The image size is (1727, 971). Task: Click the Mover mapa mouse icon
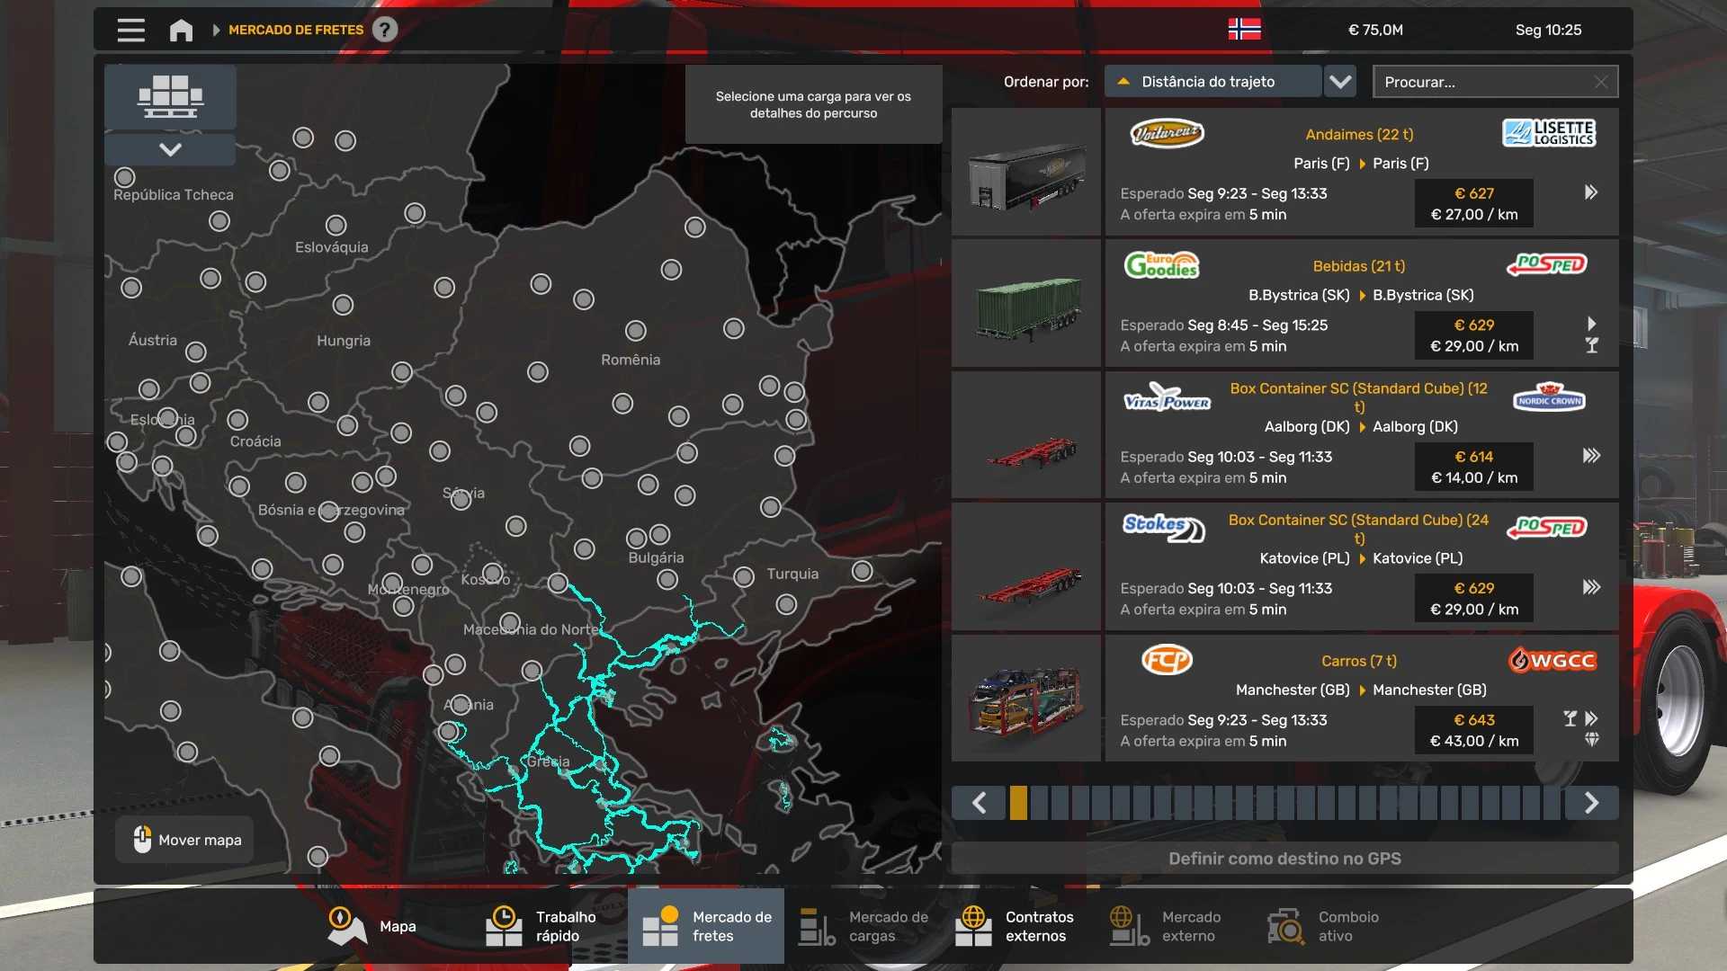(142, 840)
